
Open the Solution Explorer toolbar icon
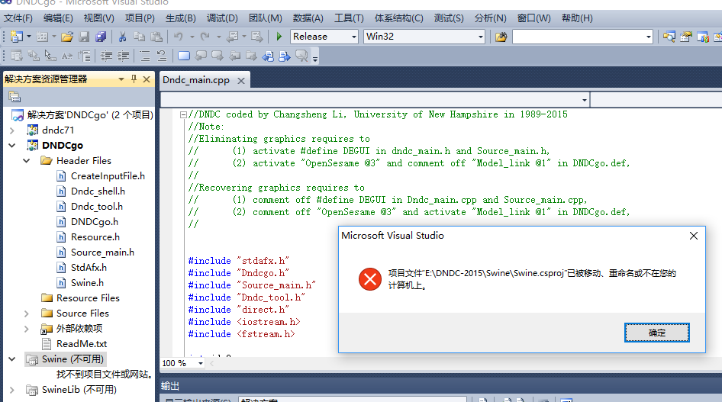[669, 37]
